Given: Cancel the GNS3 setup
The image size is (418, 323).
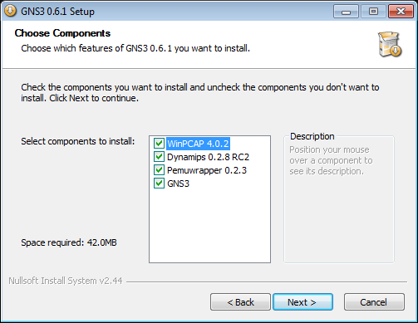Looking at the screenshot, I should point(374,302).
